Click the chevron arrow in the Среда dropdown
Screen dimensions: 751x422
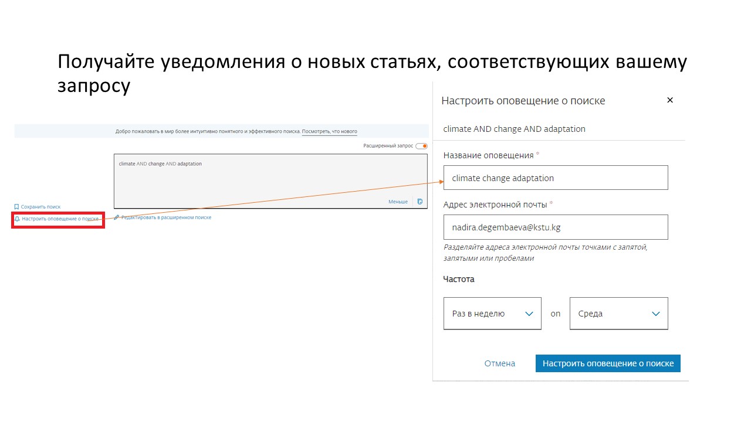[x=656, y=314]
